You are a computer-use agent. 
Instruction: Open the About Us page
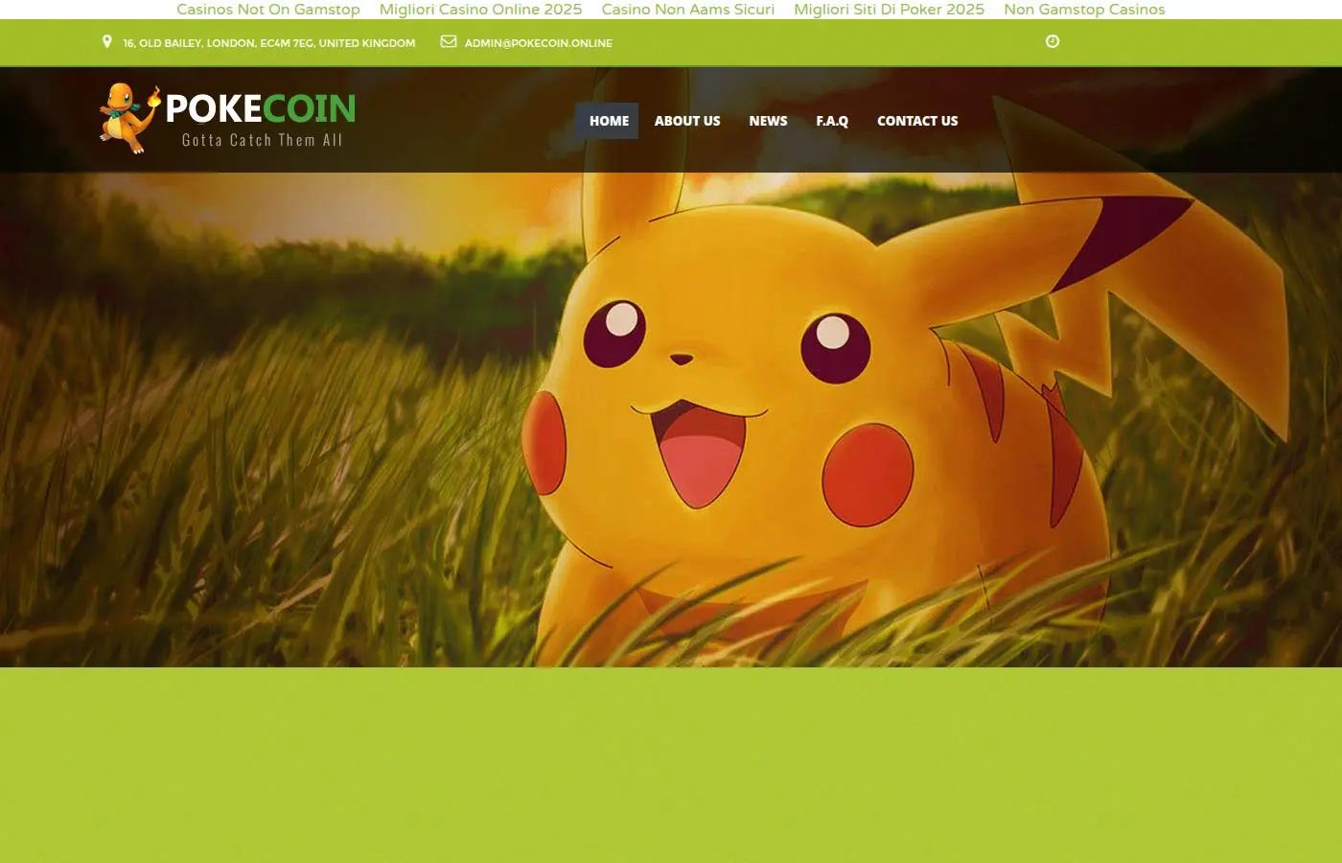coord(687,121)
